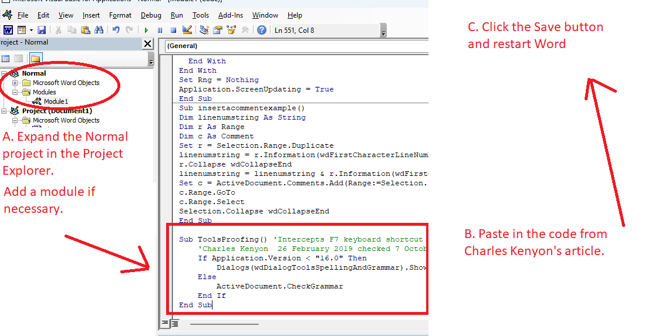Click Ln 551, Col 8 position indicator
The height and width of the screenshot is (336, 665).
click(x=294, y=30)
